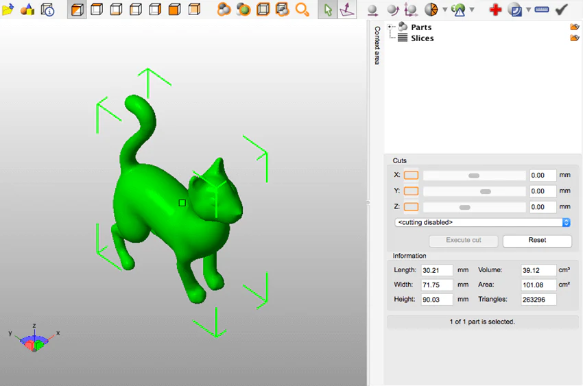This screenshot has width=583, height=386.
Task: Click the Height value 90.03
Action: (437, 300)
